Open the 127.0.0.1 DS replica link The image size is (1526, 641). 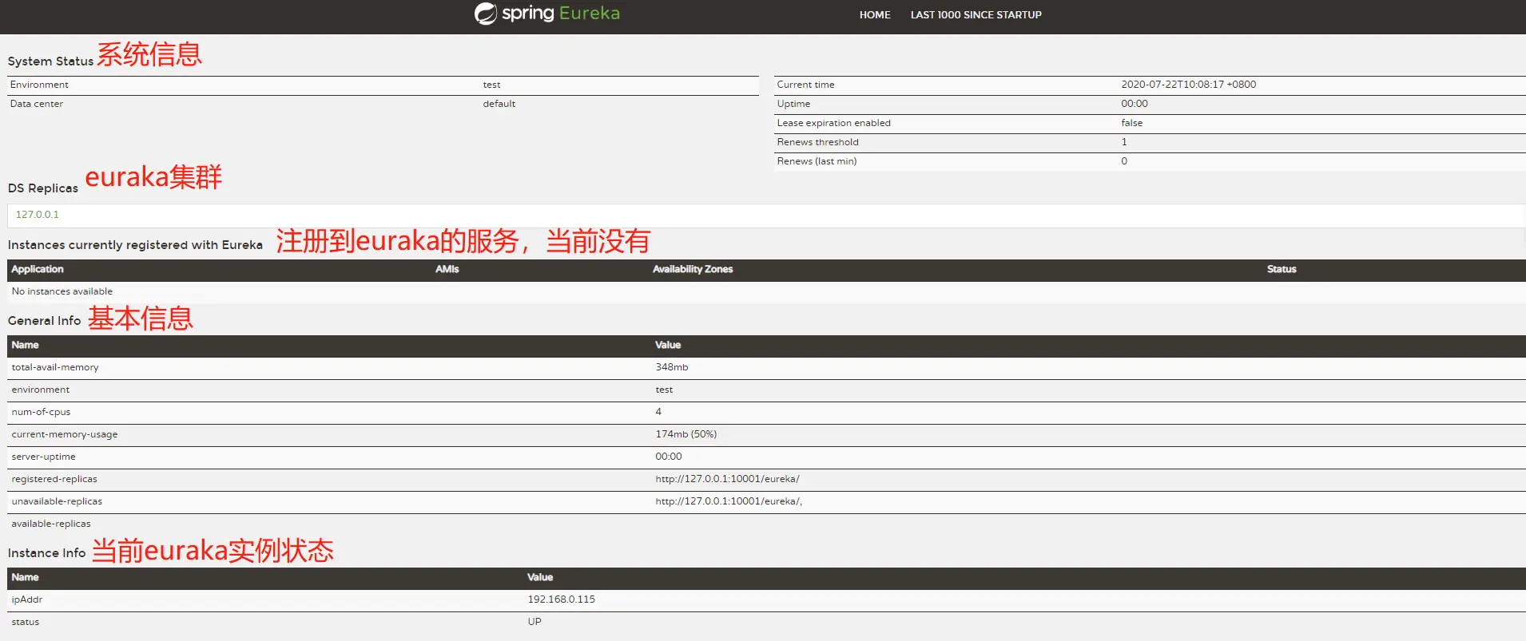coord(38,215)
